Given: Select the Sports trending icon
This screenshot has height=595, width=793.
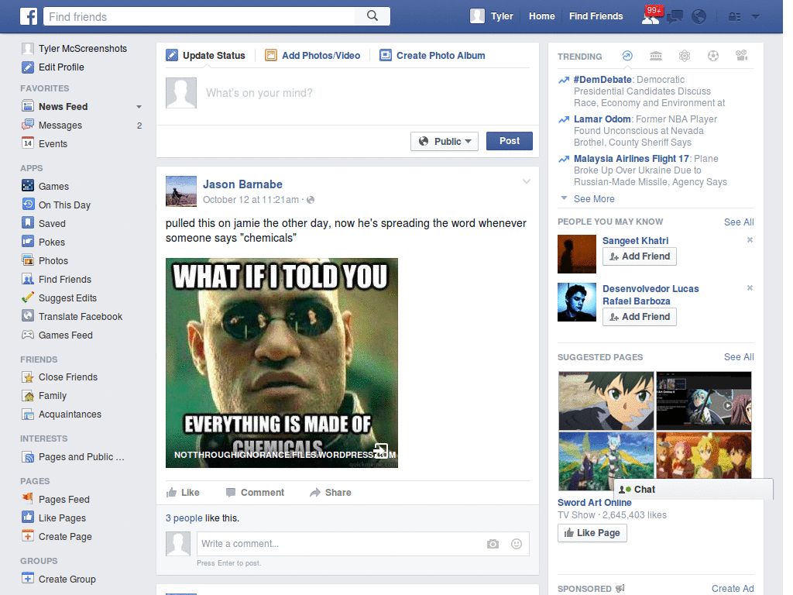Looking at the screenshot, I should pos(713,56).
